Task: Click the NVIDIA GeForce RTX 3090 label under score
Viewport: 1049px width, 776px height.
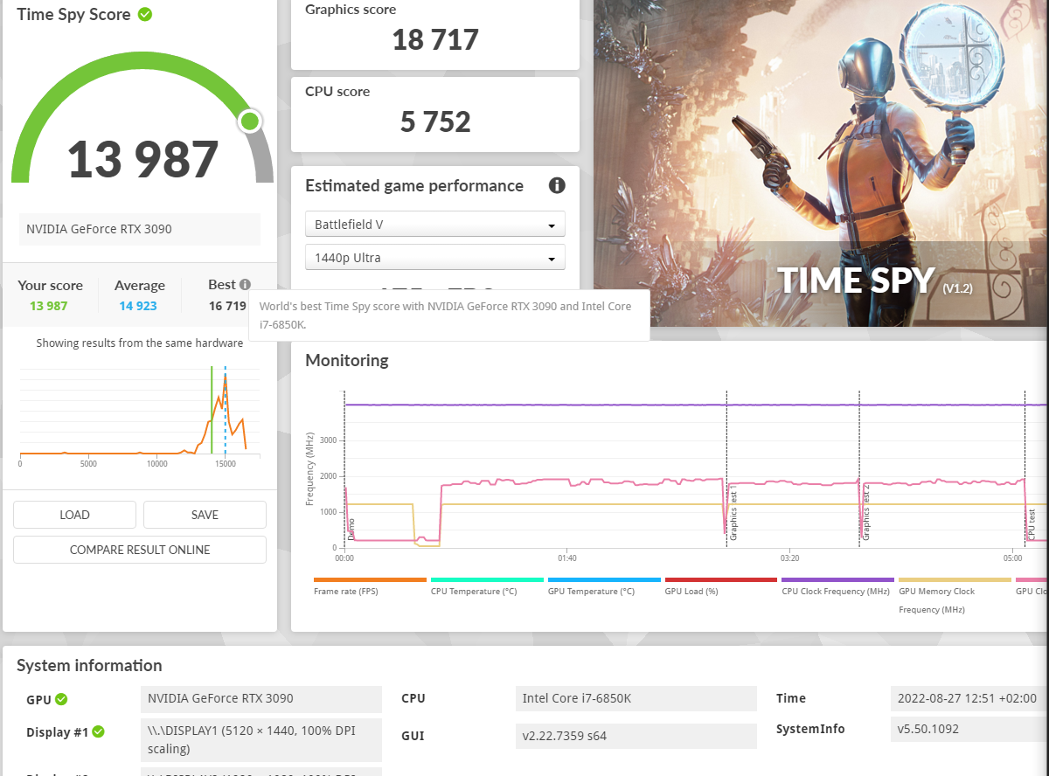Action: (x=140, y=229)
